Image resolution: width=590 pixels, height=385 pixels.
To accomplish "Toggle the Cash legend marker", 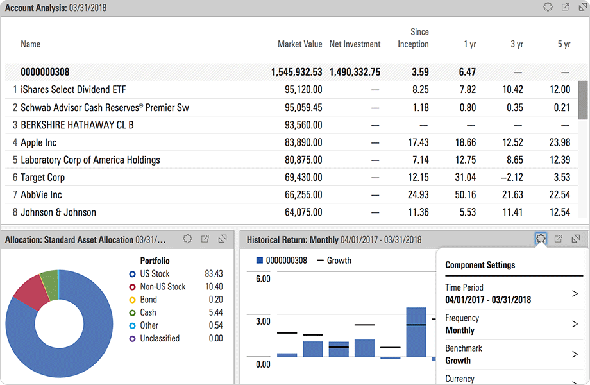I will [x=133, y=312].
